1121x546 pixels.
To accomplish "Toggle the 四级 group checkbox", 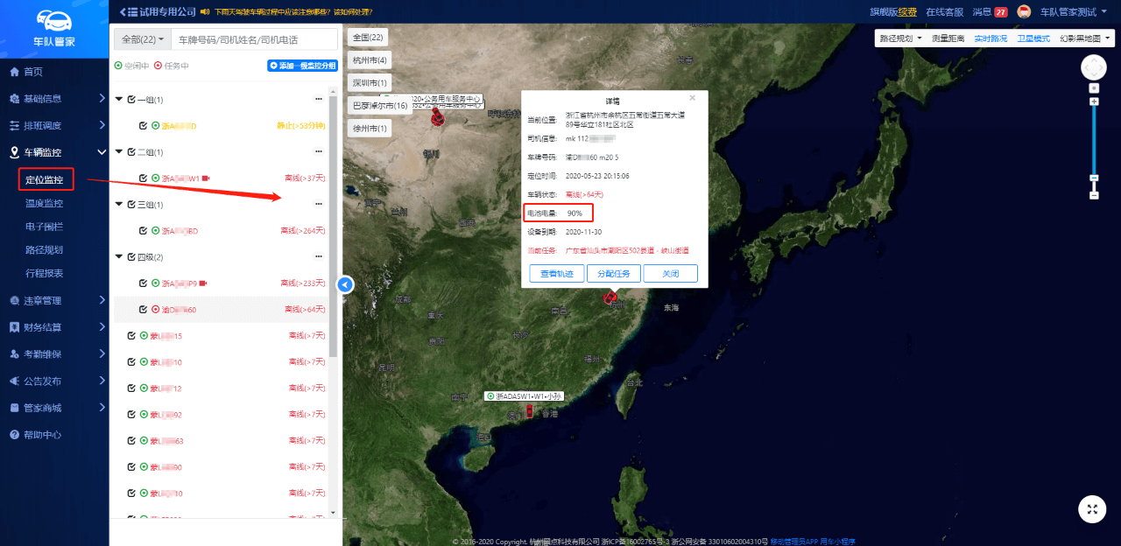I will click(x=131, y=257).
